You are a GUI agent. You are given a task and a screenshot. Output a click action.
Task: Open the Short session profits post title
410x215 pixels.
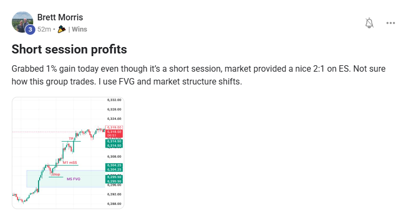click(69, 49)
